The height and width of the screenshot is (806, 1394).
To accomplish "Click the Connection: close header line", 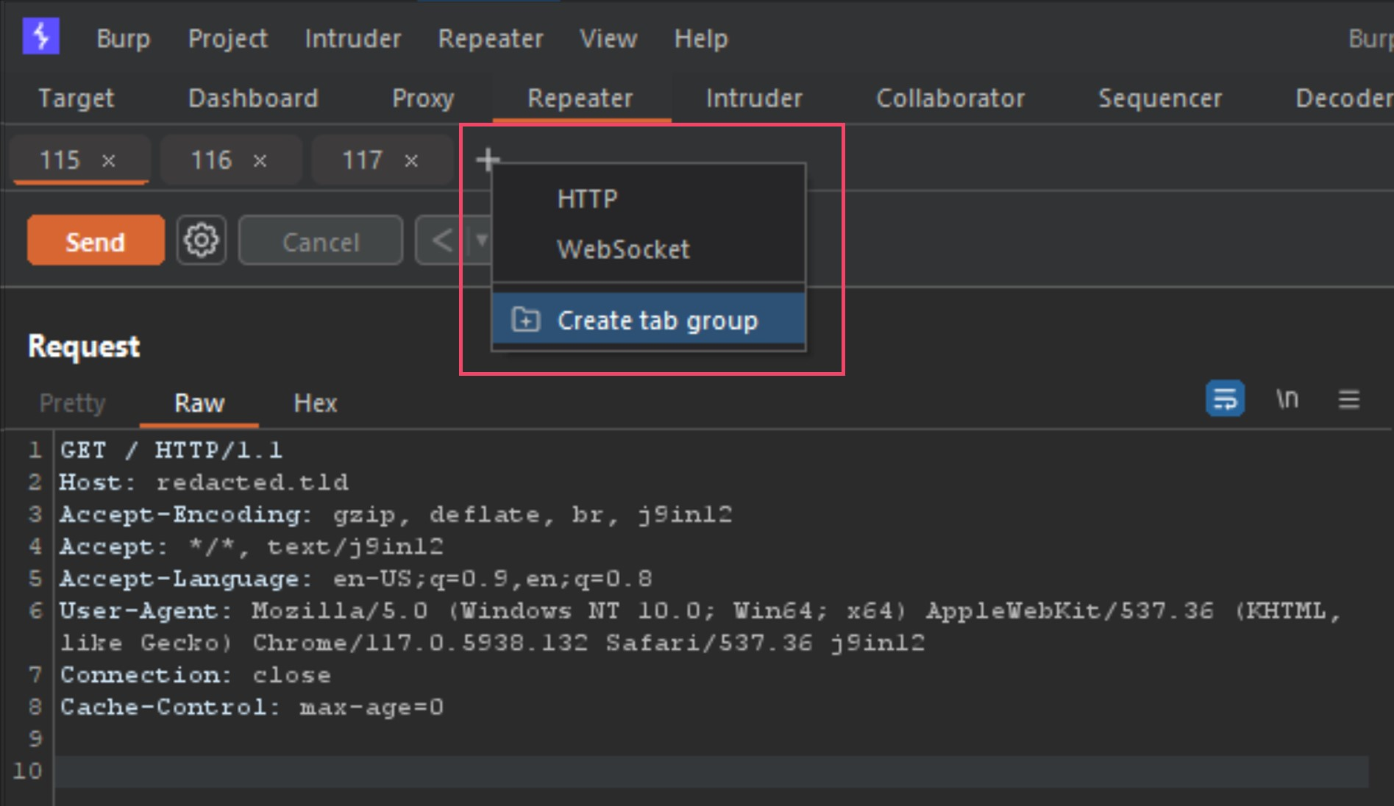I will [195, 675].
